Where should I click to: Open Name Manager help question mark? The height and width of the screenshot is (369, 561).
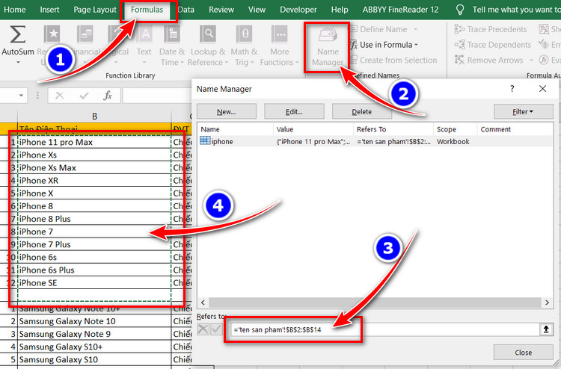pos(512,89)
